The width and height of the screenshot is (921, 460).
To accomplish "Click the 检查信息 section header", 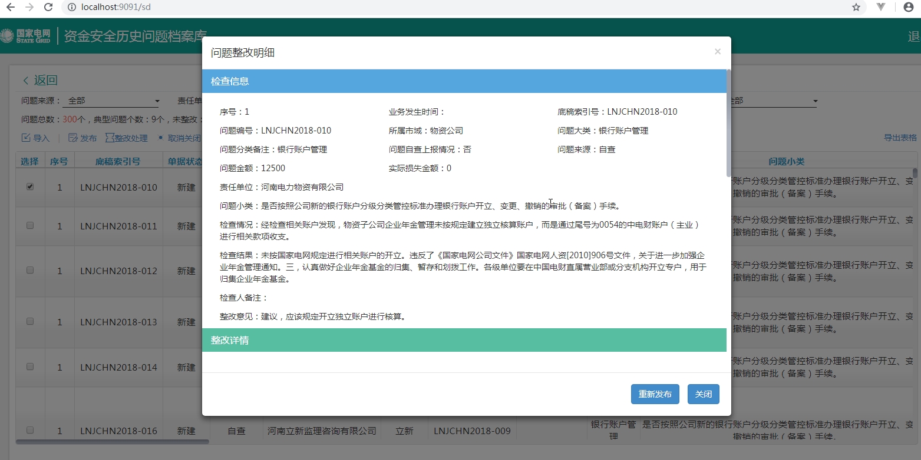I will (x=464, y=81).
